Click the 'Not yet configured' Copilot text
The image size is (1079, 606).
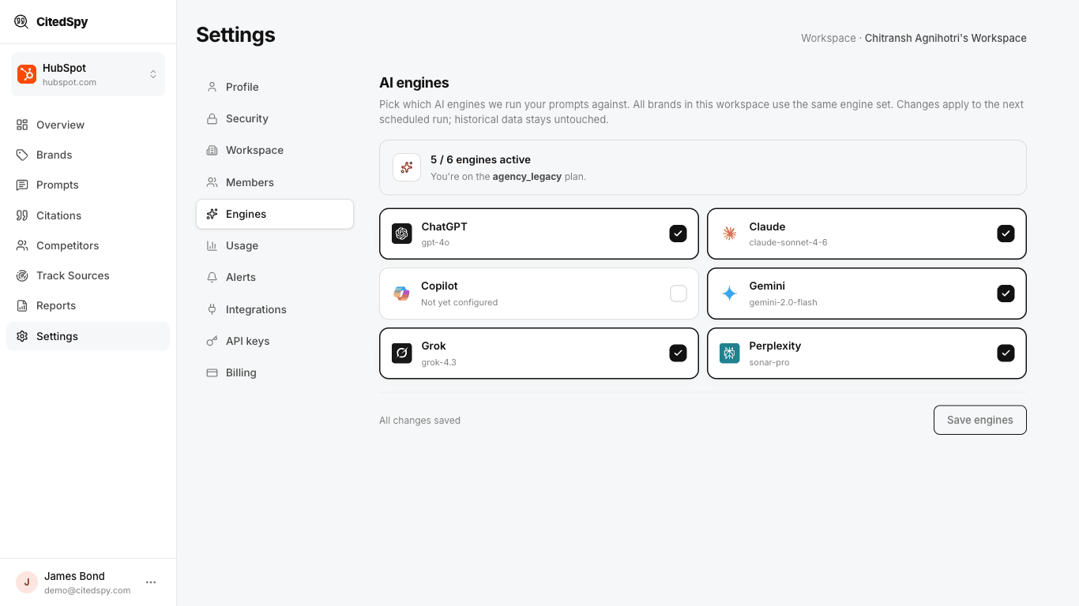coord(459,302)
